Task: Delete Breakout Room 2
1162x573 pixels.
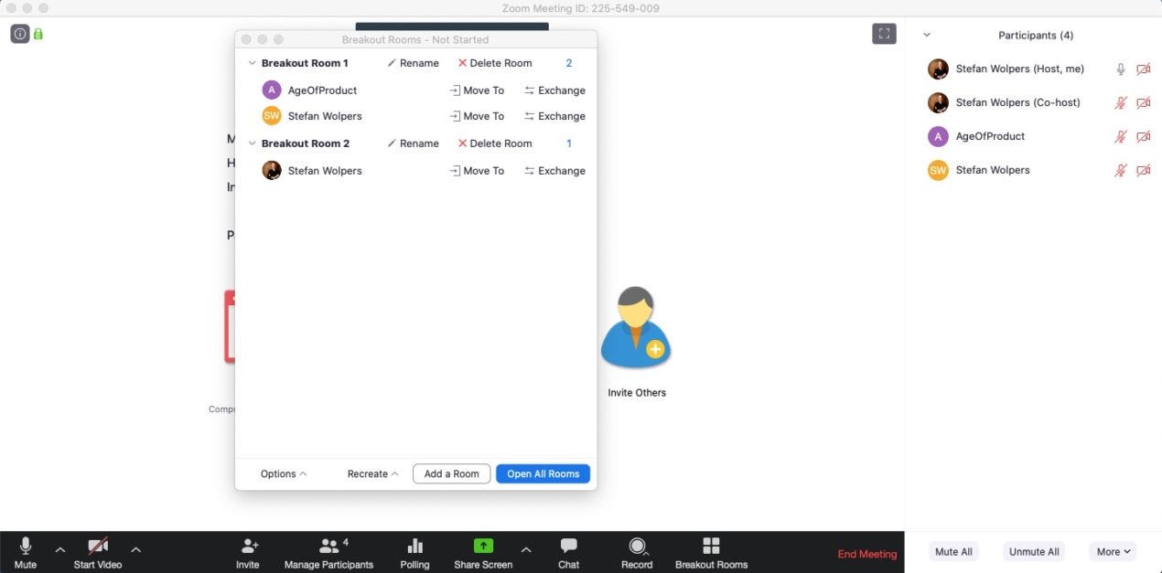Action: click(x=495, y=143)
